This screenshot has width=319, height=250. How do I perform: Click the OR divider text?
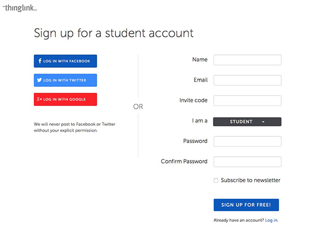[138, 107]
